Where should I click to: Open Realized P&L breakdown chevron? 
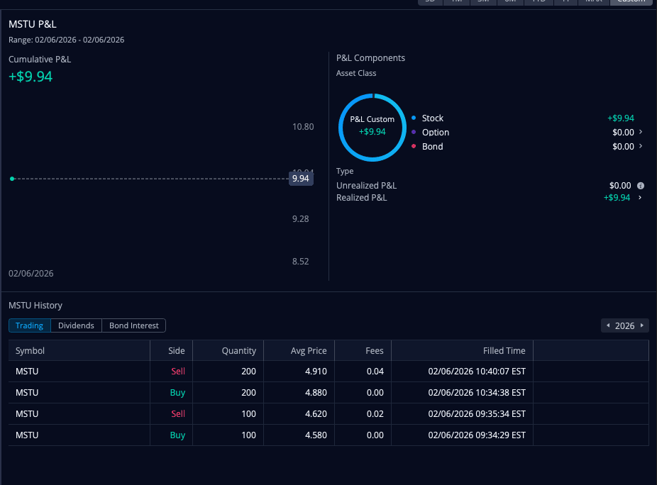(641, 198)
